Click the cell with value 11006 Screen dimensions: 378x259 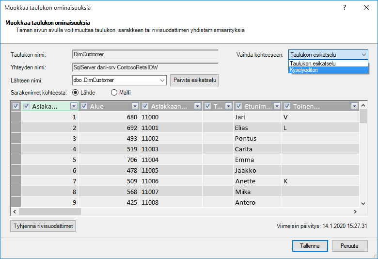point(171,181)
